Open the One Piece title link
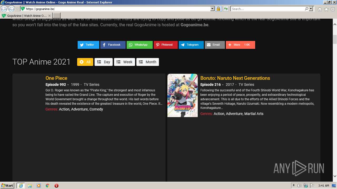Viewport: 337px width, 189px height. 56,78
